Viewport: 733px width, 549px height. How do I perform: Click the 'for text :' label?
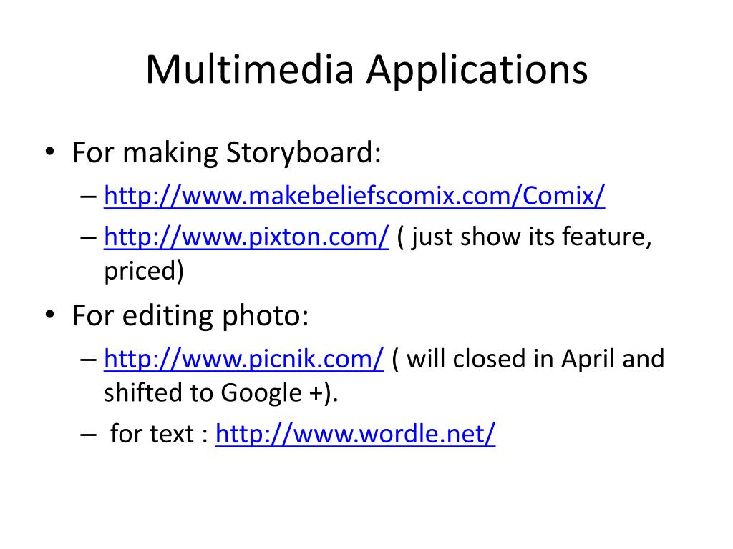[159, 434]
